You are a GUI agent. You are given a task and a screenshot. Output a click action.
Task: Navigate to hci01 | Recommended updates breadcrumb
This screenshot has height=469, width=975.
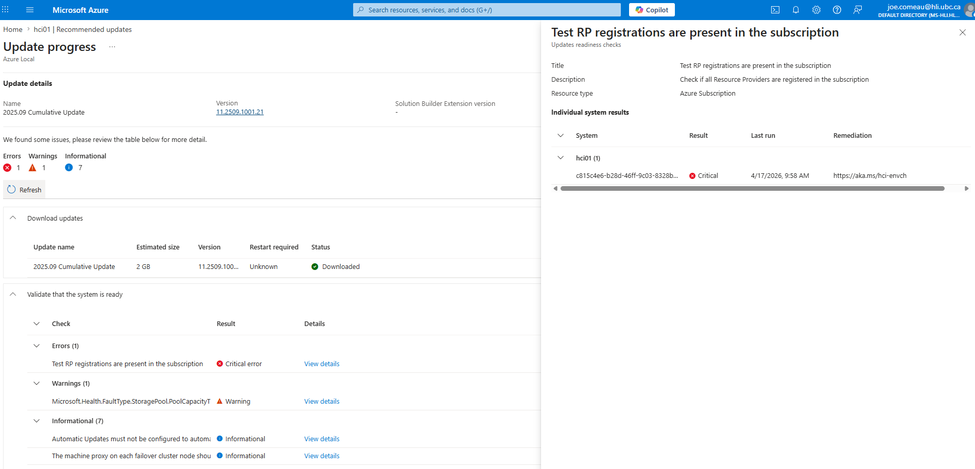click(83, 29)
